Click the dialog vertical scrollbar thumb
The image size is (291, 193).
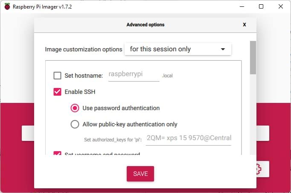pos(253,58)
